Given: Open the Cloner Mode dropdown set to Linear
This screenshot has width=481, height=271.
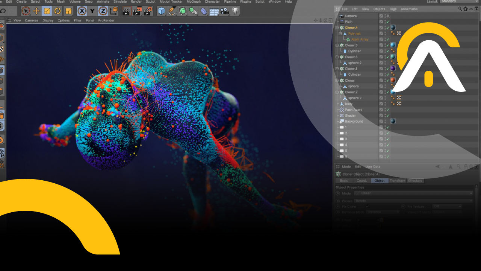Looking at the screenshot, I should coord(413,193).
